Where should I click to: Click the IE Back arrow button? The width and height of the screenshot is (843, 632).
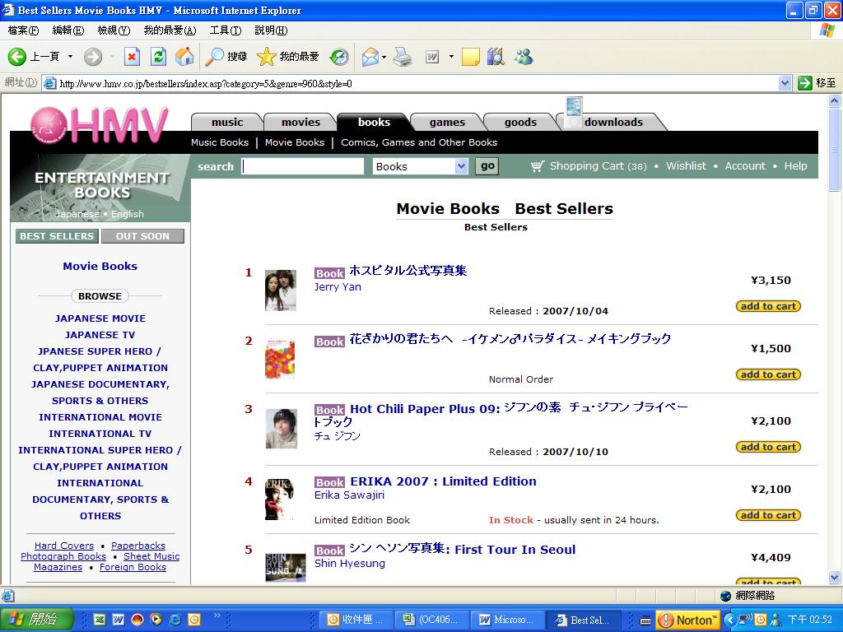tap(17, 57)
